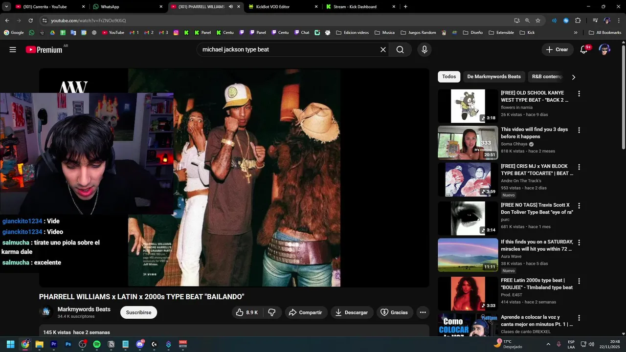Open the Diseño bookmark folder

click(472, 33)
